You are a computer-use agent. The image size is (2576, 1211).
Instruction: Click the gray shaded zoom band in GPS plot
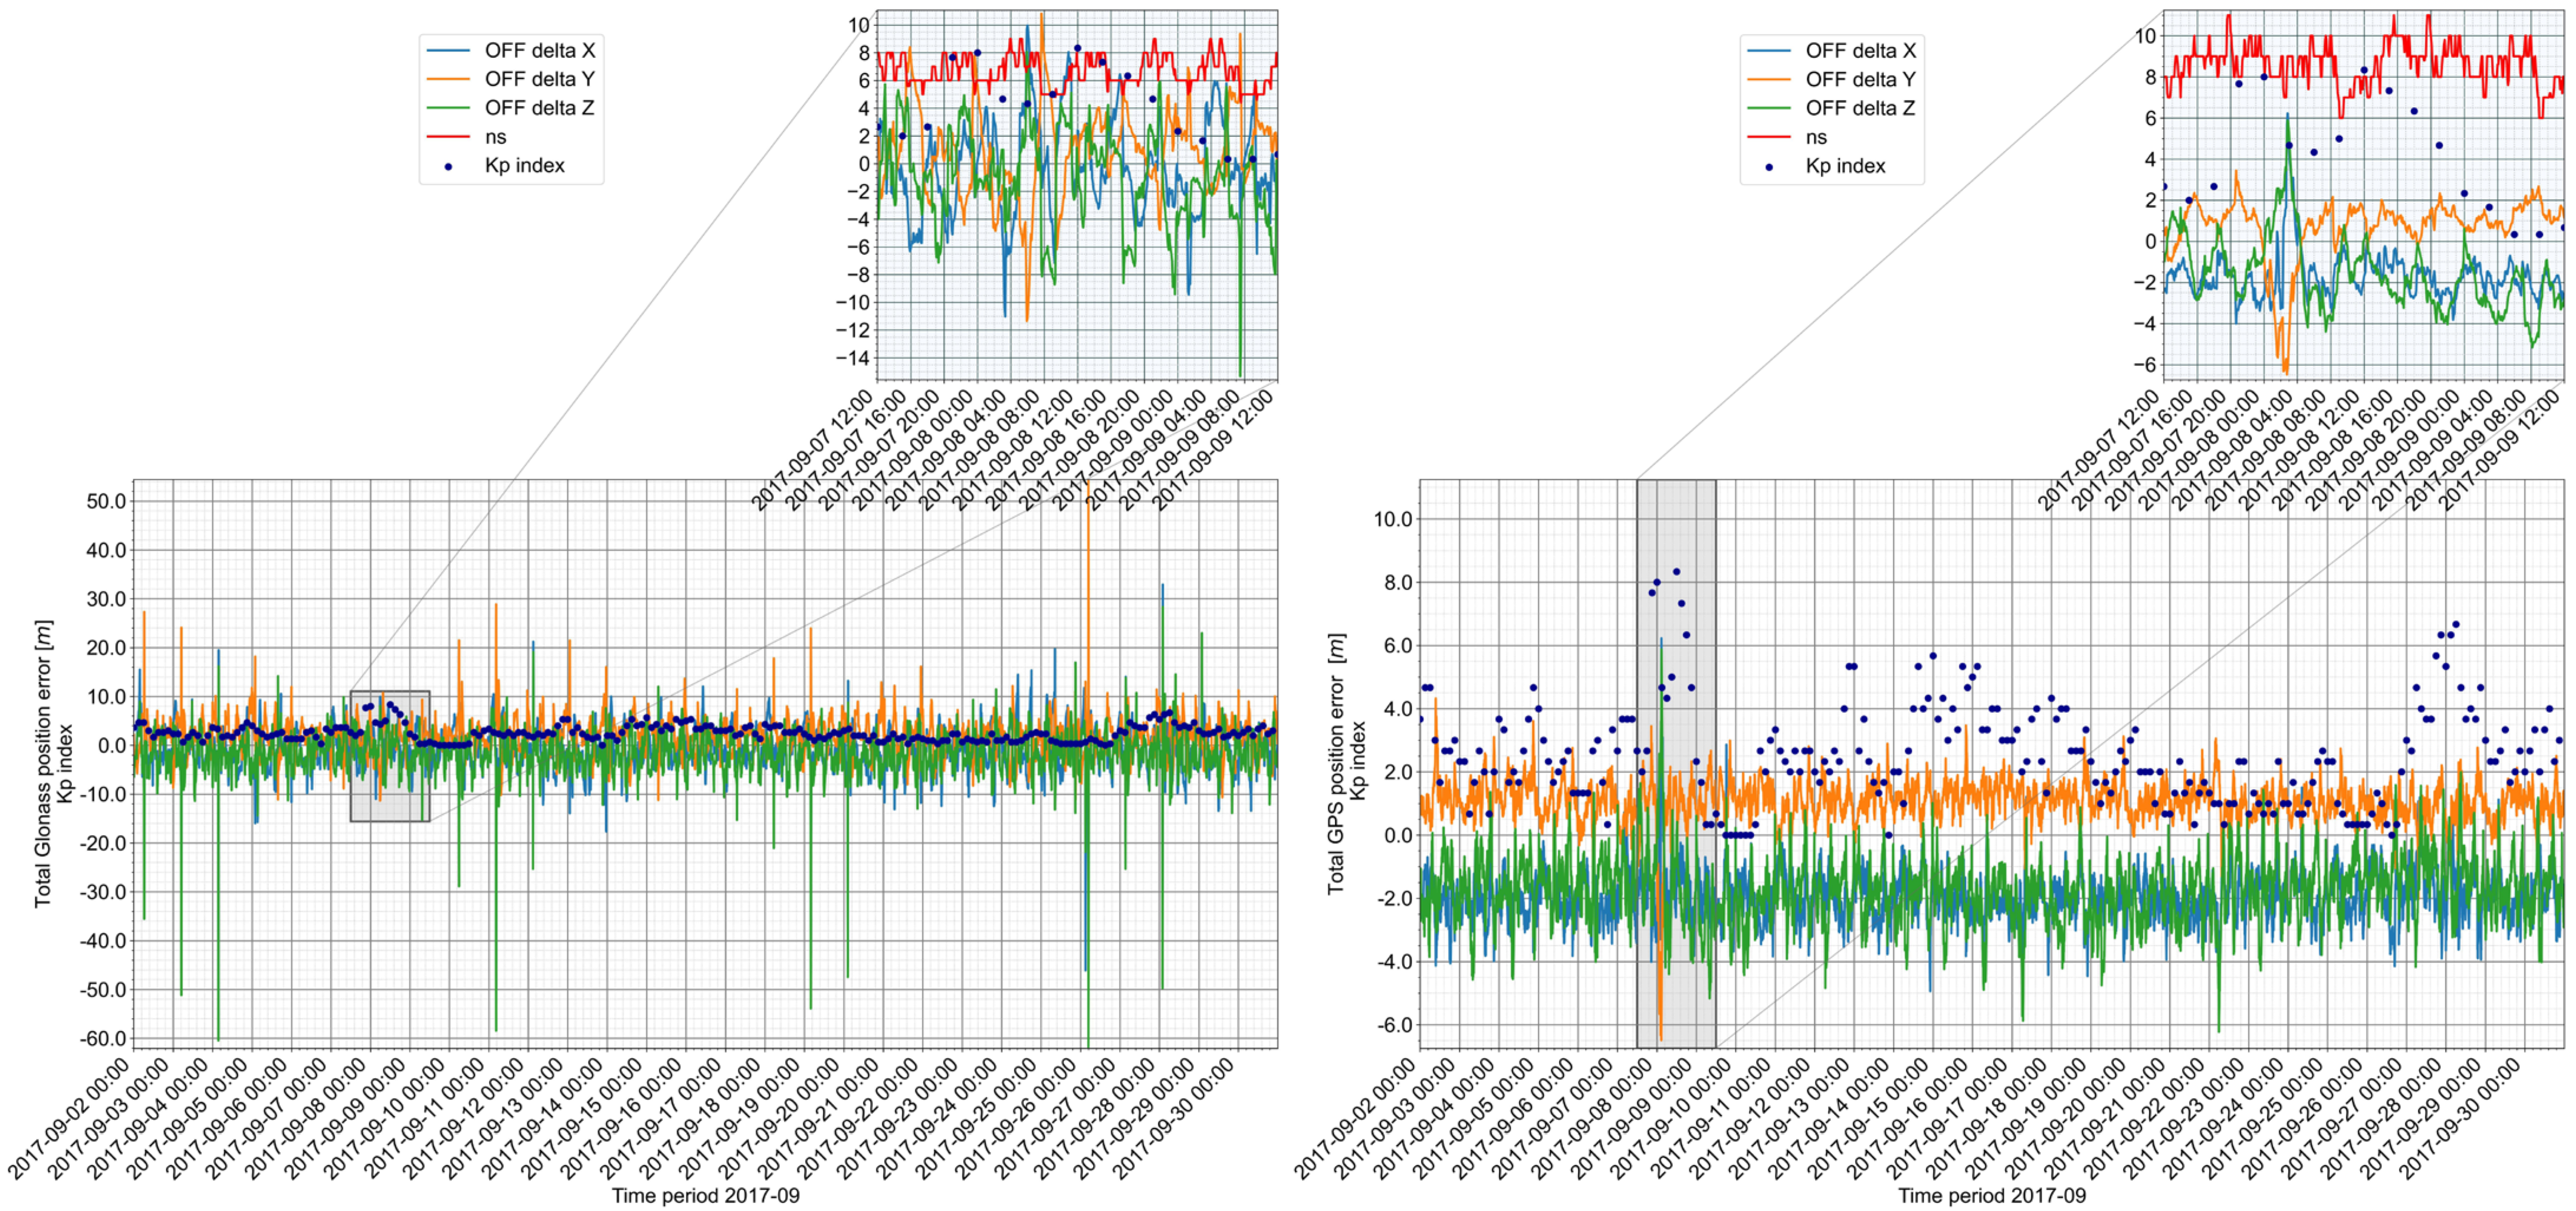click(1676, 764)
